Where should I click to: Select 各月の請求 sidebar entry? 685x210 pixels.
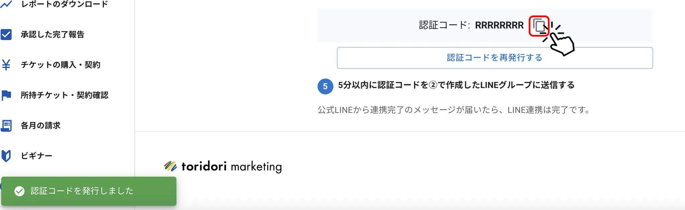coord(40,126)
